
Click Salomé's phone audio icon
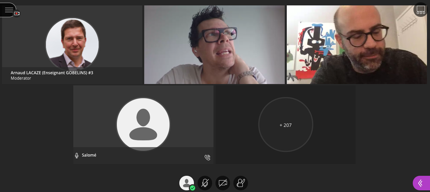(207, 157)
